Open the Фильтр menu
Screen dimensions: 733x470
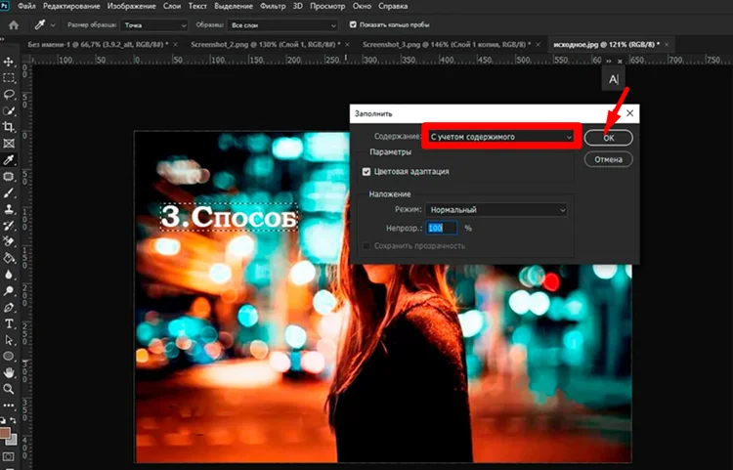coord(273,6)
